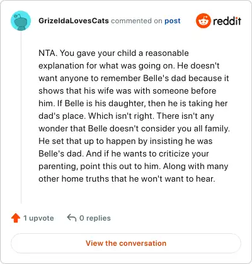Click the phrase 'Which isn't right.'
This screenshot has width=252, height=264.
point(121,116)
